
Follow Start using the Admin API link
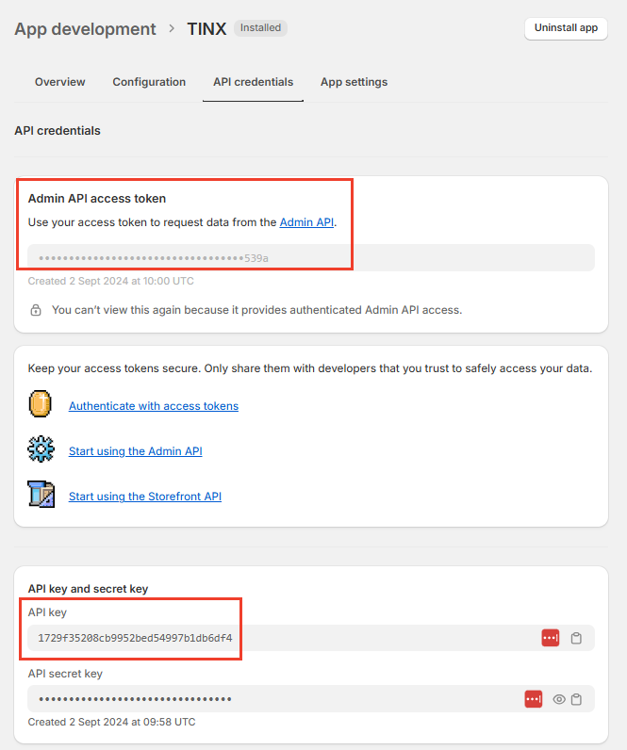136,451
